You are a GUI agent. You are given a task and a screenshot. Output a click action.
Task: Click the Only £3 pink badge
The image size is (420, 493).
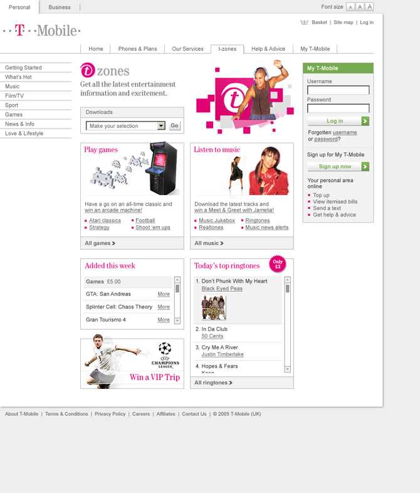click(x=278, y=264)
